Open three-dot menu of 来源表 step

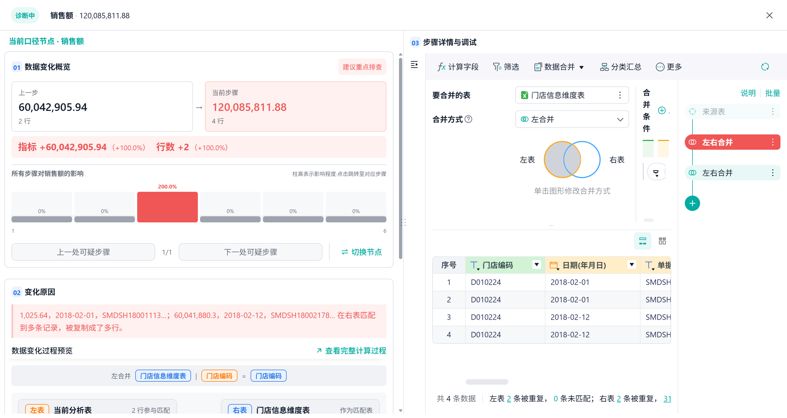772,112
